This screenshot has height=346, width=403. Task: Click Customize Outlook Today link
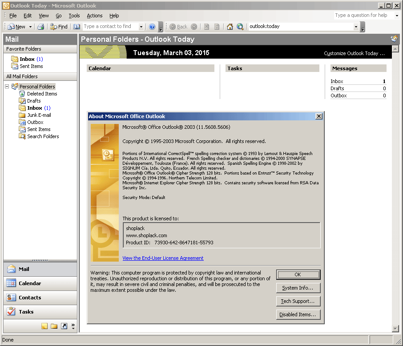click(x=354, y=53)
